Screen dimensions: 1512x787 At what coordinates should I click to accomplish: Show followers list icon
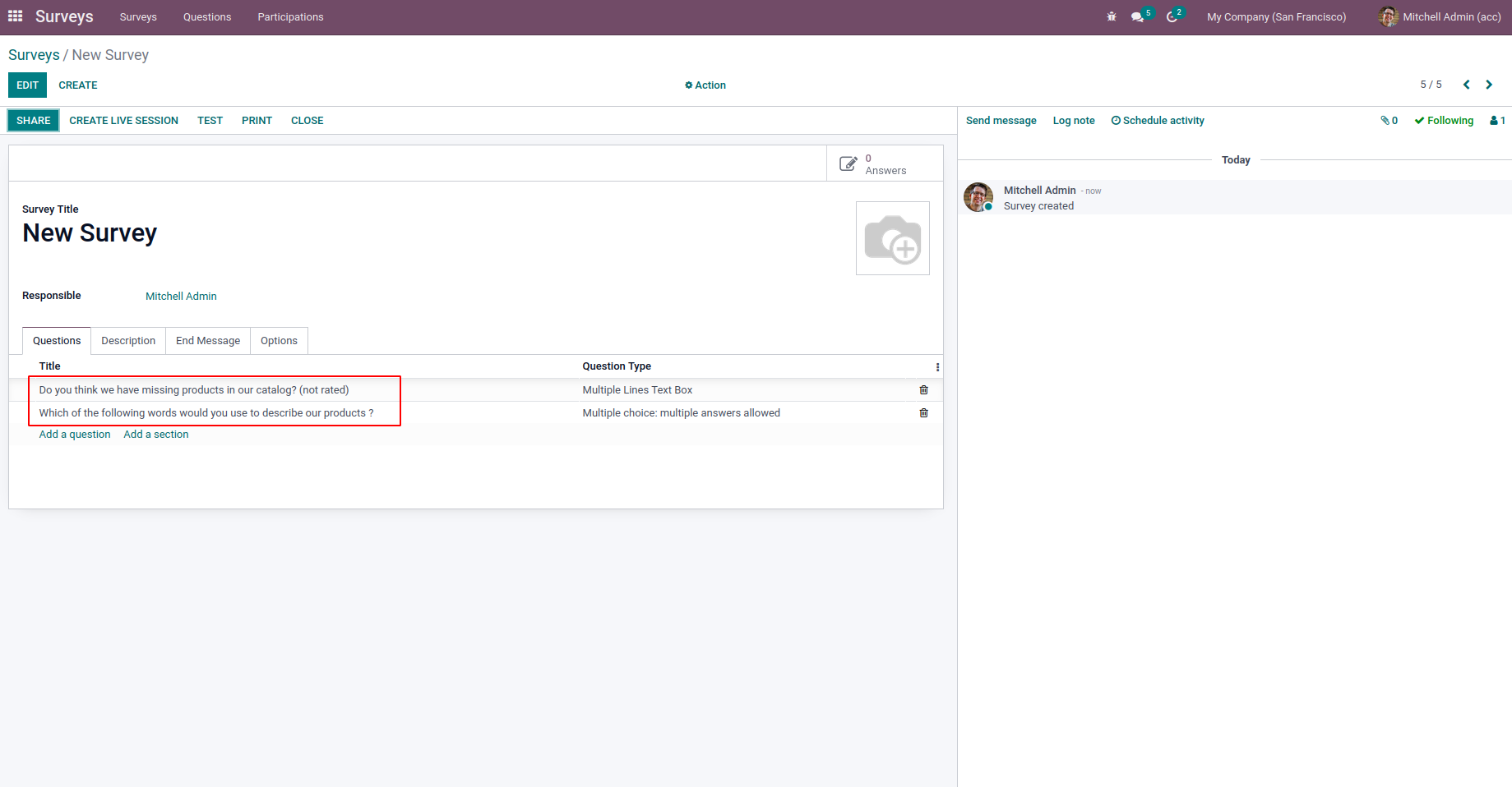coord(1498,121)
